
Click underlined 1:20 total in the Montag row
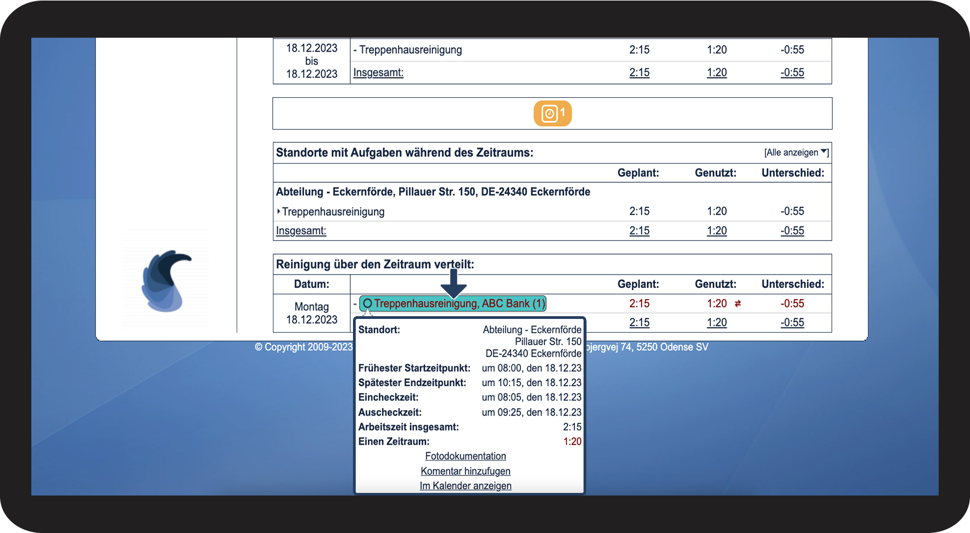(716, 323)
